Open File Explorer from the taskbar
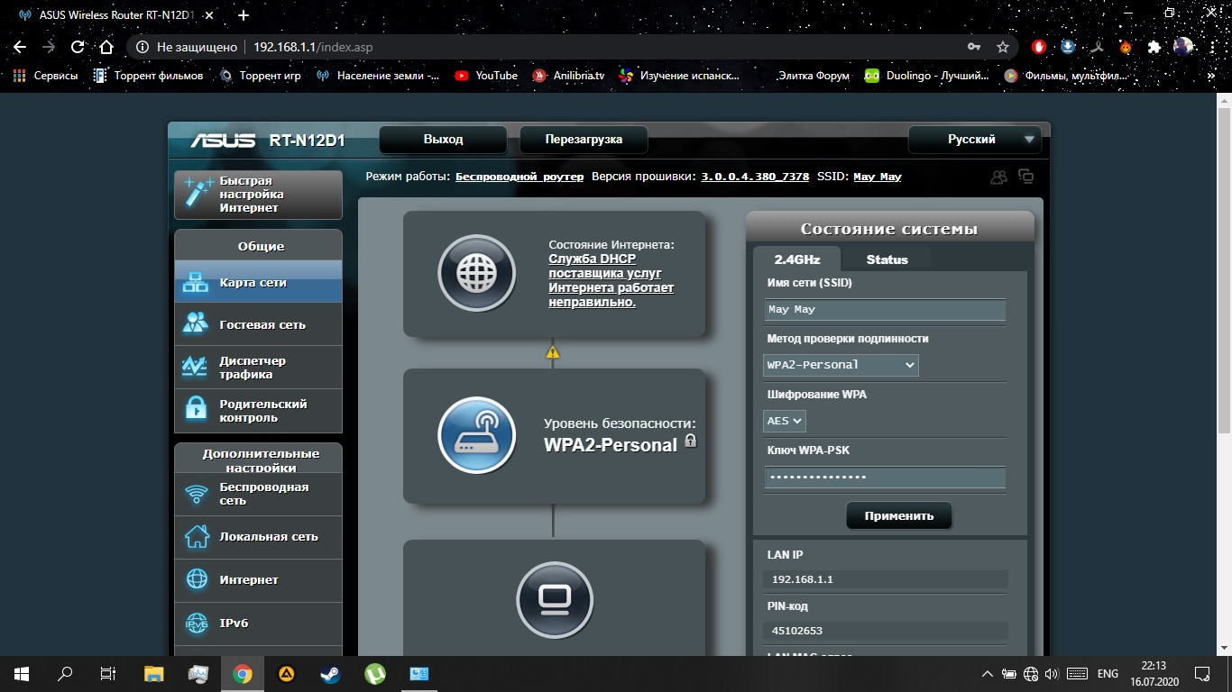 pyautogui.click(x=154, y=673)
